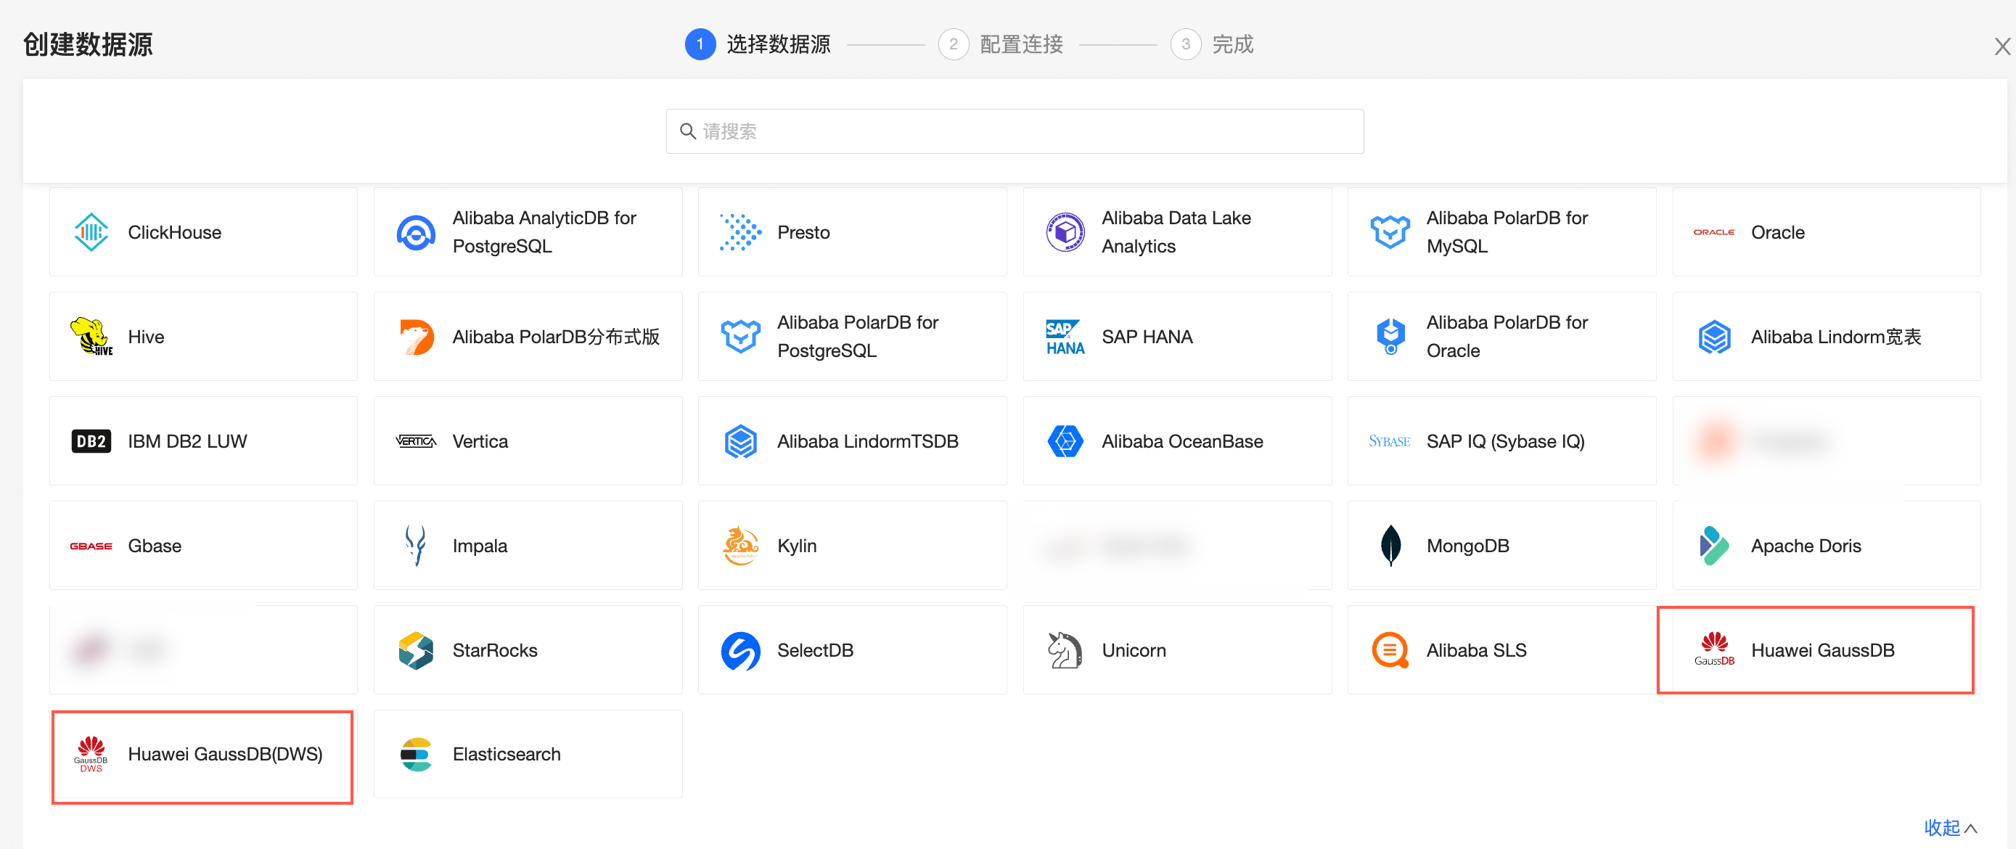Select the SAP IQ (Sybase IQ) label
Screen dimensions: 2016x849
tap(1505, 441)
